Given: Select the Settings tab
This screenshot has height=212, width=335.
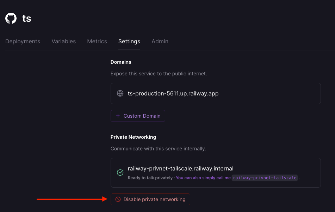Looking at the screenshot, I should coord(129,41).
